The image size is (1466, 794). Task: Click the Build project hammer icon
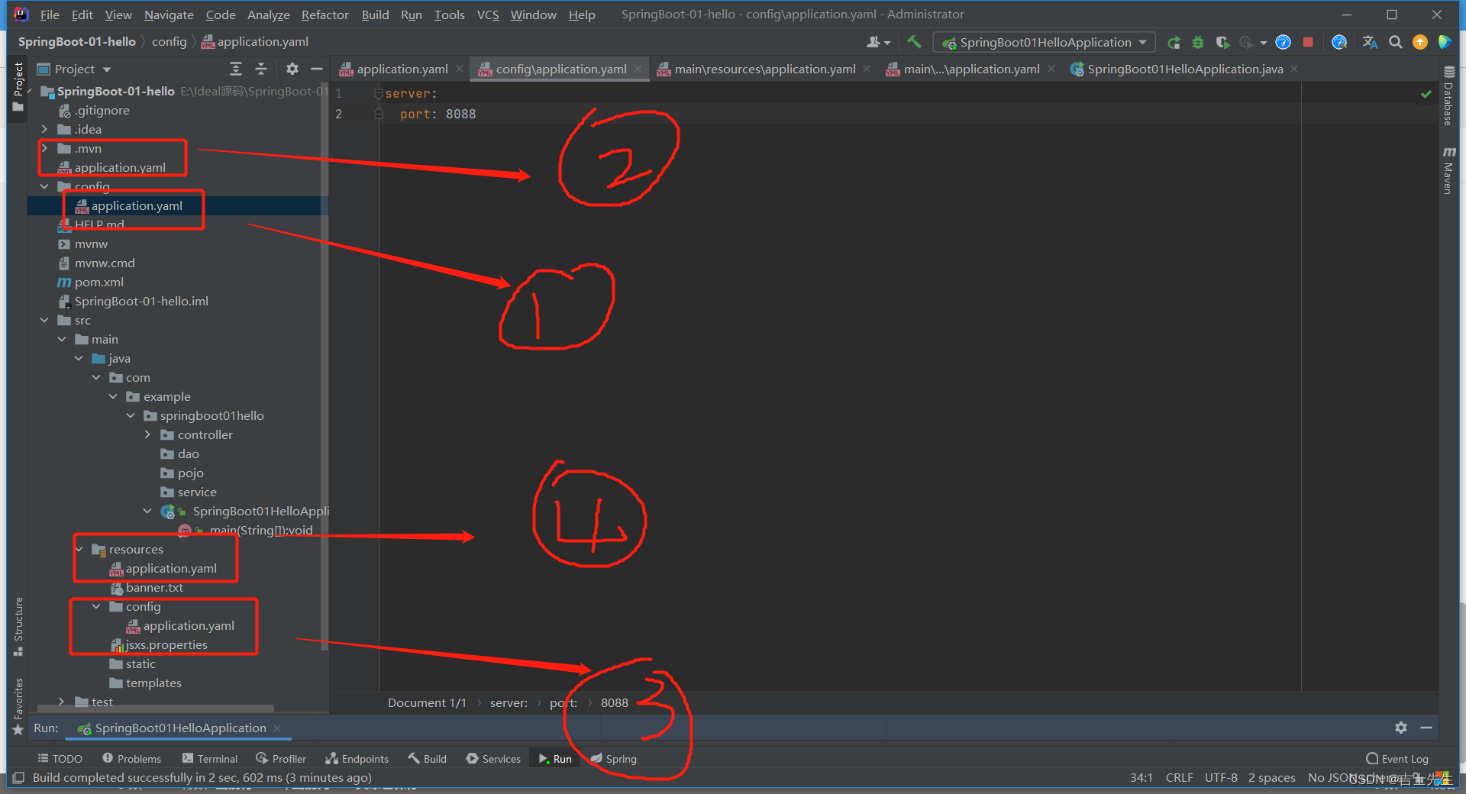(x=914, y=42)
